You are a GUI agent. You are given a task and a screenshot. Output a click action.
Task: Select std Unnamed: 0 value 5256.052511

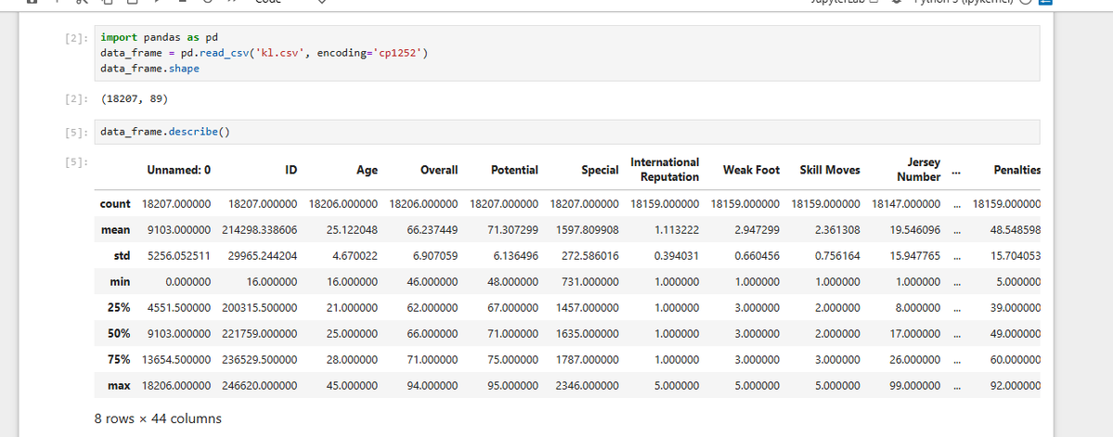[x=180, y=255]
